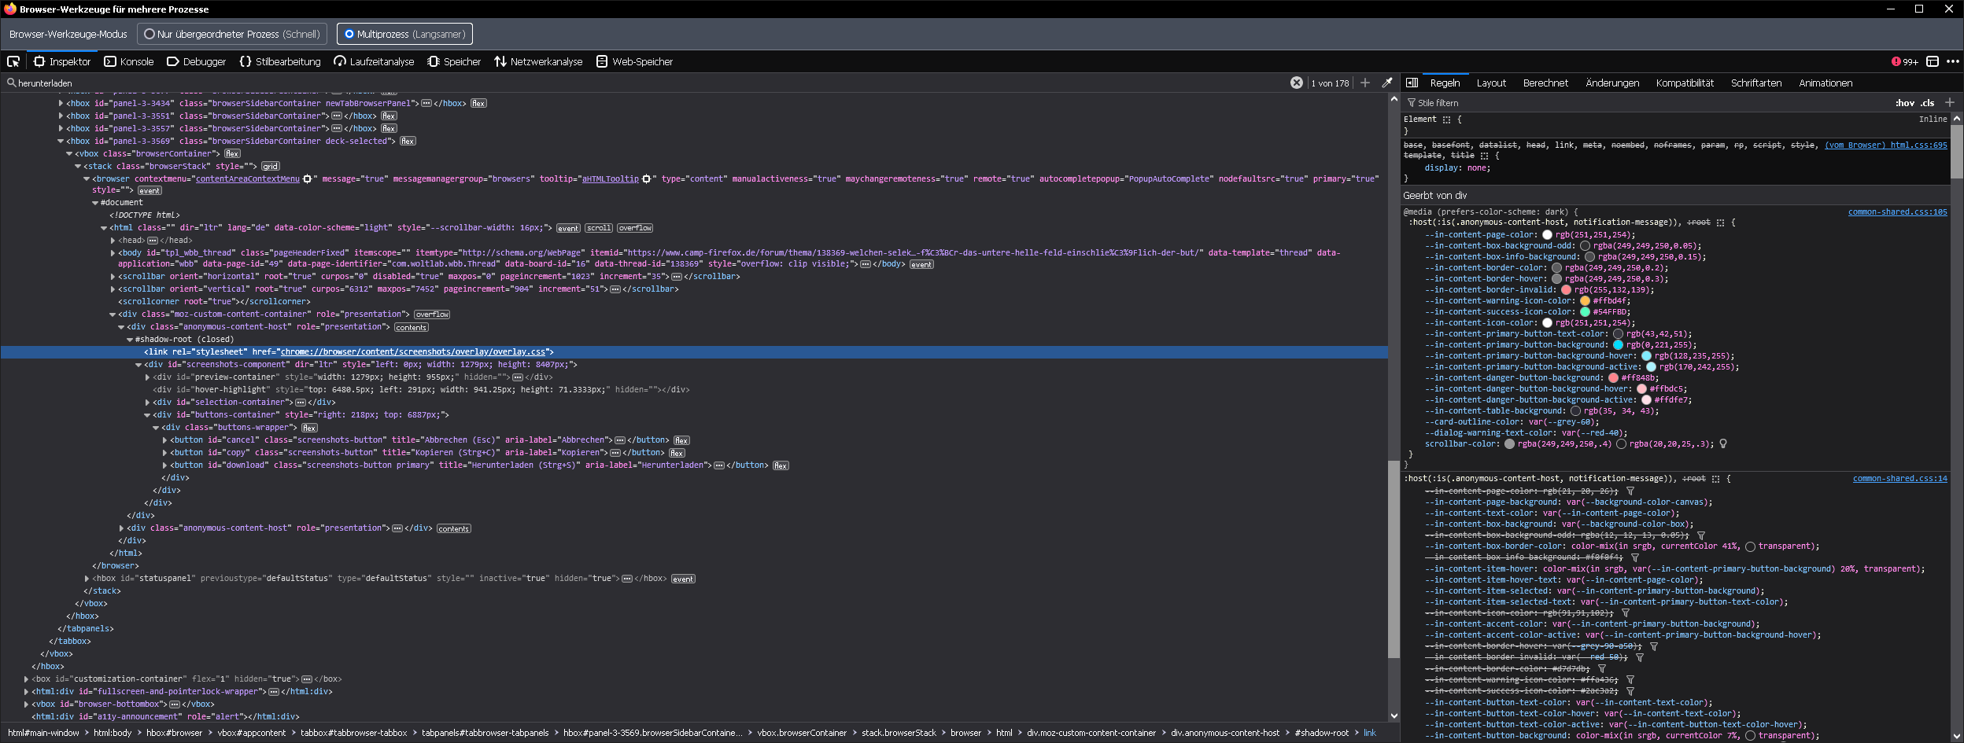Toggle grid badge on browserStack
Image resolution: width=1964 pixels, height=743 pixels.
pyautogui.click(x=271, y=167)
